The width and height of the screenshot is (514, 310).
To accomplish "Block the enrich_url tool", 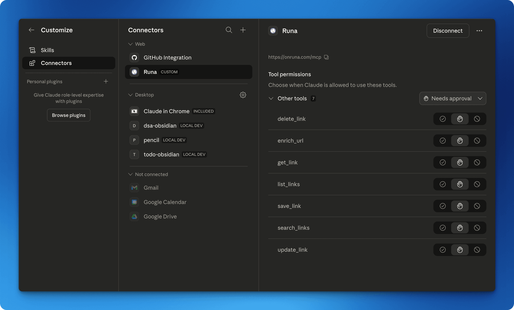I will (477, 140).
